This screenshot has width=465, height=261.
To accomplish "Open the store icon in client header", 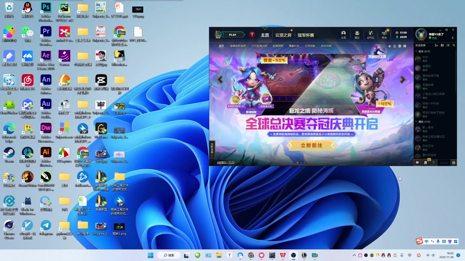I will (x=384, y=34).
